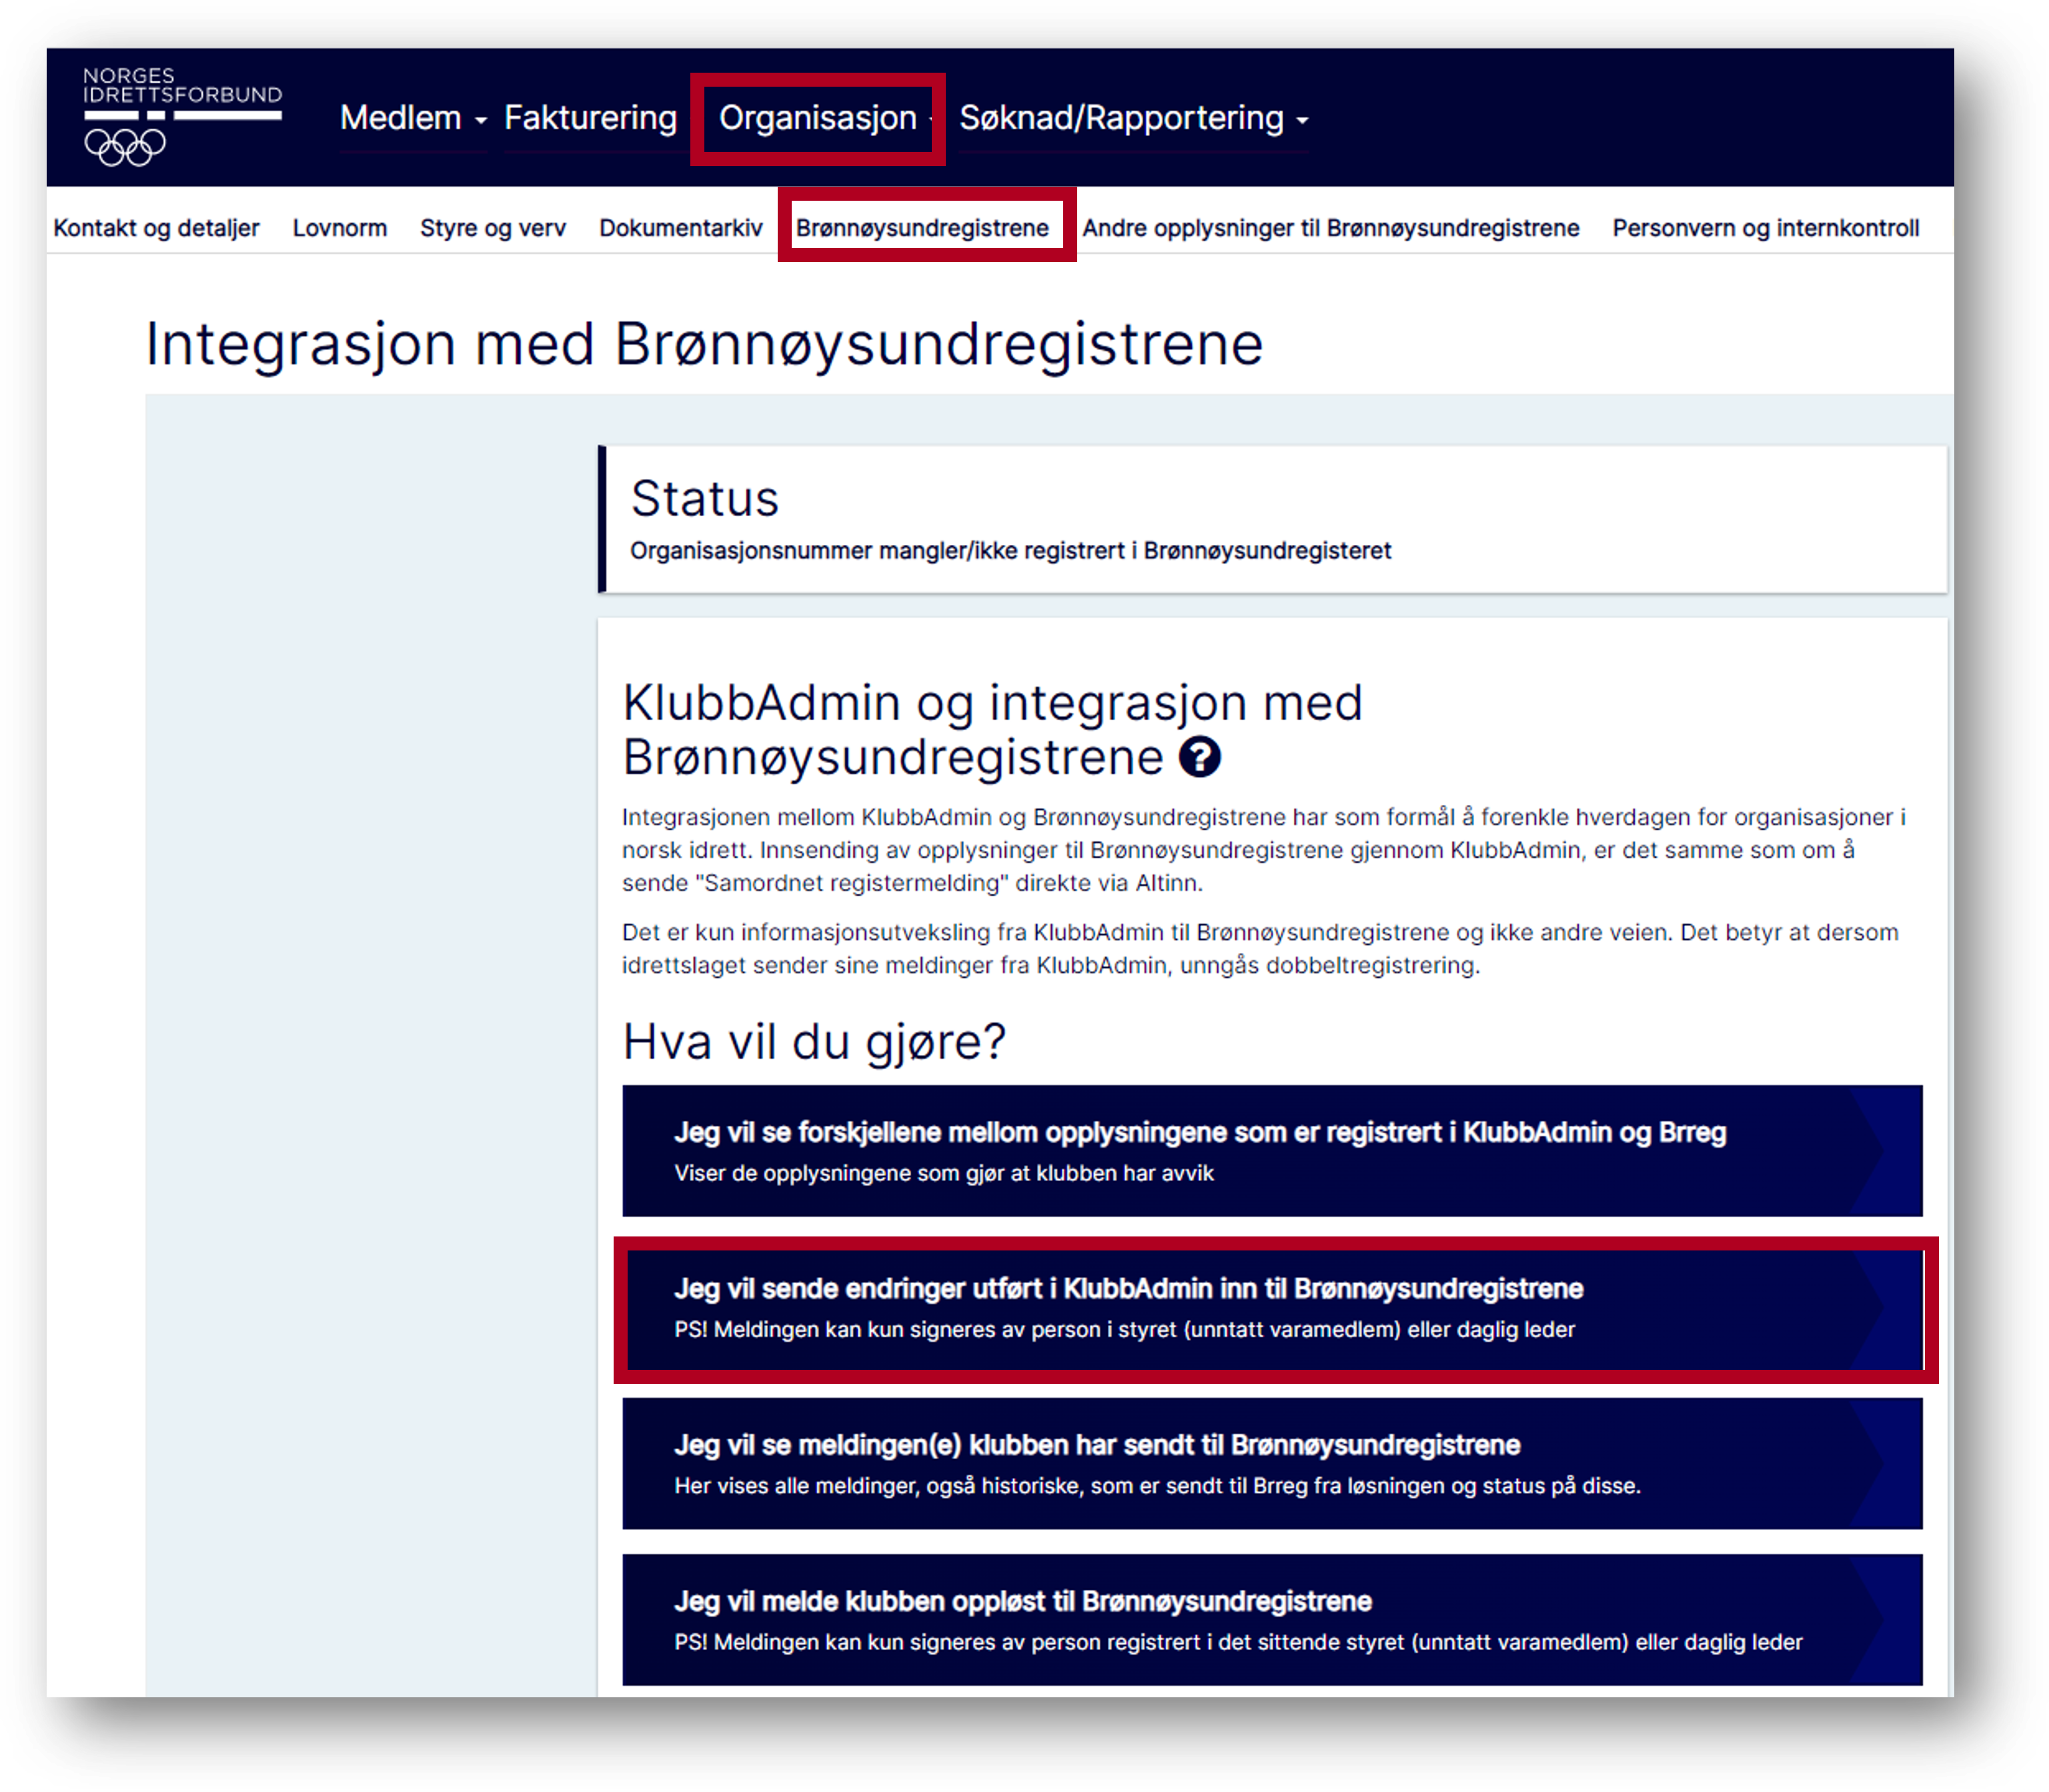This screenshot has width=2049, height=1792.
Task: Open Andre opplysninger til Brønnøysundregistrene tab
Action: 1330,228
